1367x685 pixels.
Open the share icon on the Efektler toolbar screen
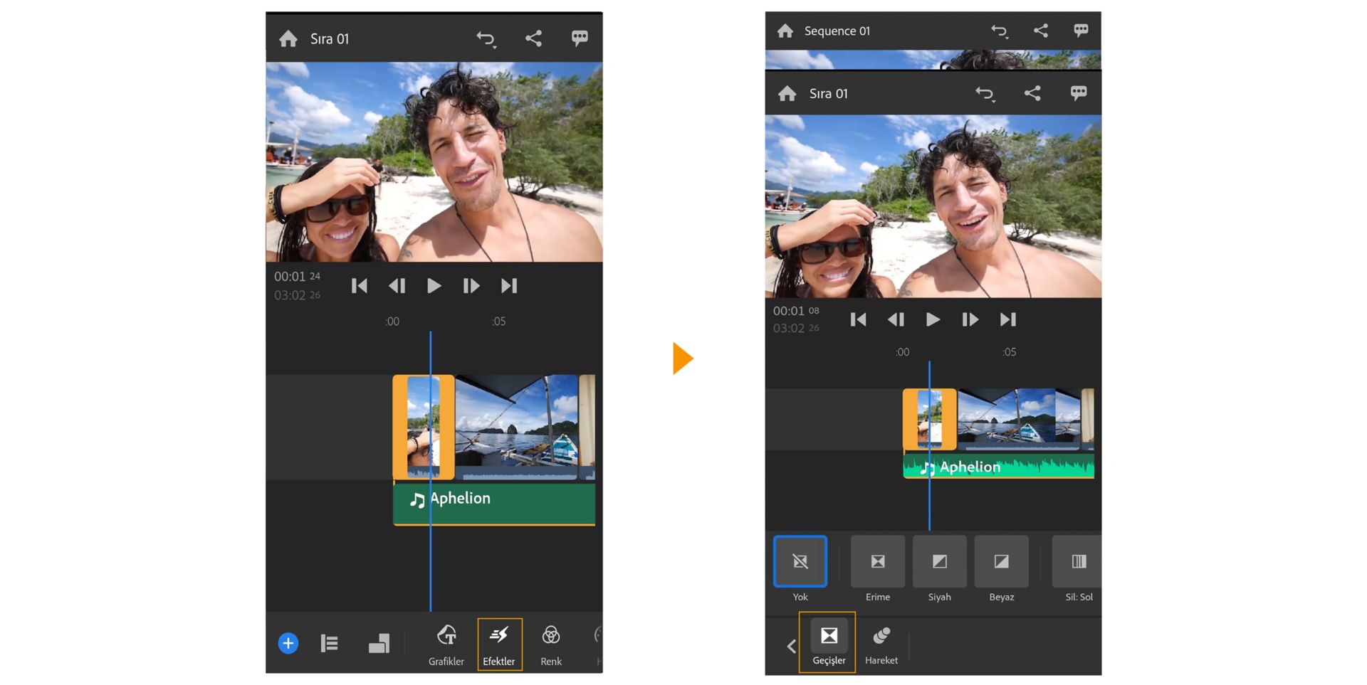[x=533, y=38]
